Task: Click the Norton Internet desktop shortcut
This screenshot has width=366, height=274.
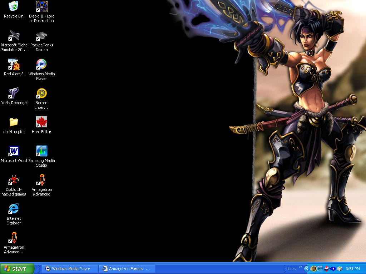Action: coord(41,93)
